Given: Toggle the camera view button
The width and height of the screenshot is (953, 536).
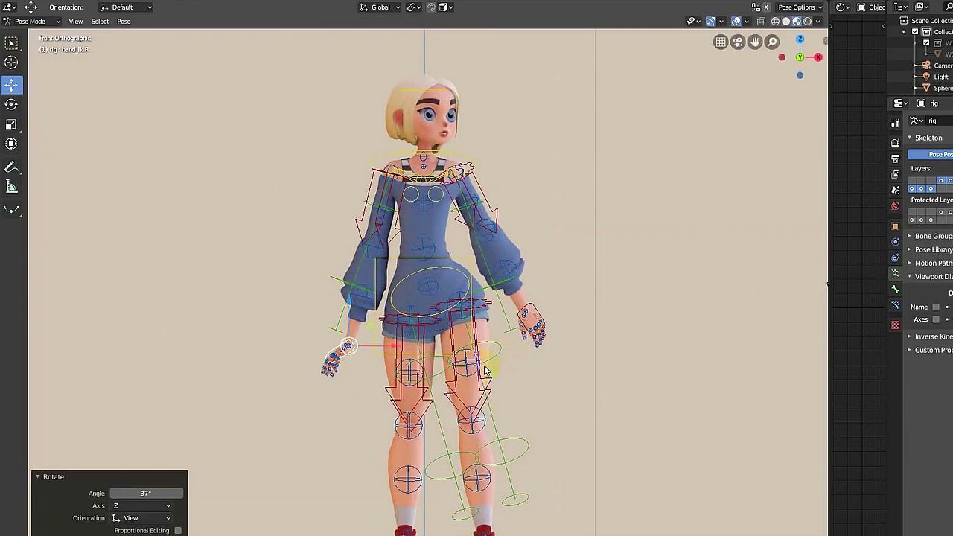Looking at the screenshot, I should (738, 42).
